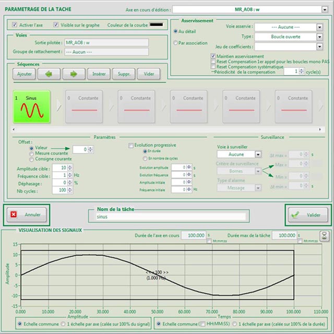Select the green Sinus sequence block

pyautogui.click(x=31, y=106)
